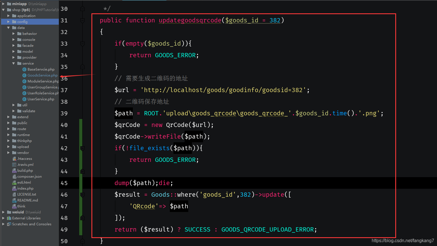
Task: Expand the provider folder arrow
Action: click(14, 58)
